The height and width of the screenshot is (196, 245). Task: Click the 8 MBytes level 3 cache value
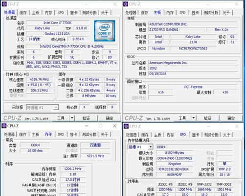(89, 96)
